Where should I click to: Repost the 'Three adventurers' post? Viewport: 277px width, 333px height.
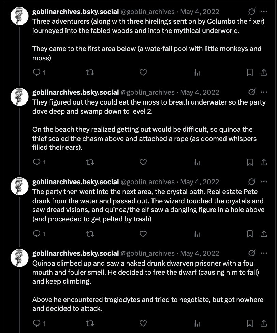click(x=90, y=73)
